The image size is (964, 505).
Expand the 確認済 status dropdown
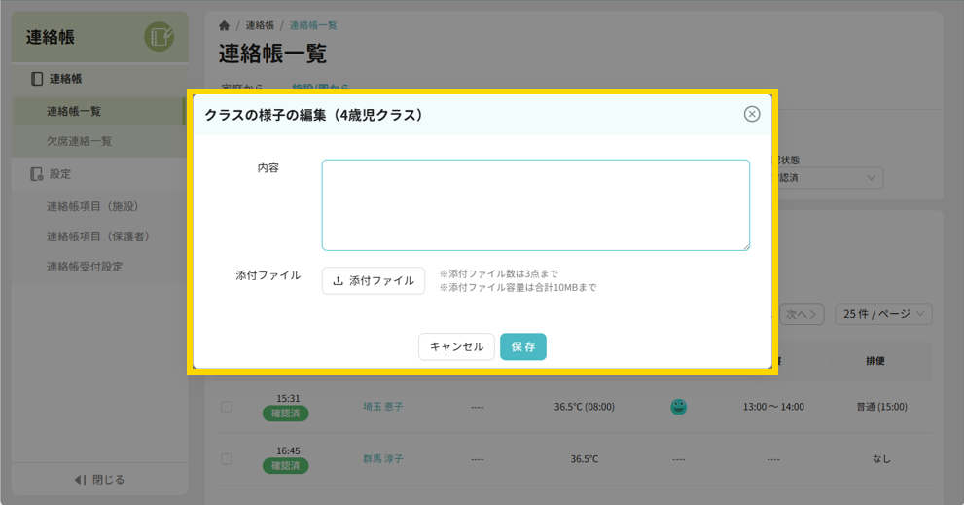pyautogui.click(x=830, y=178)
